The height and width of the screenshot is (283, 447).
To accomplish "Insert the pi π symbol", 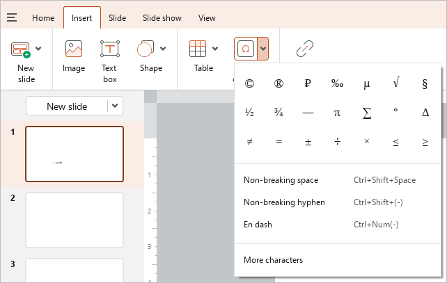I will [x=337, y=113].
